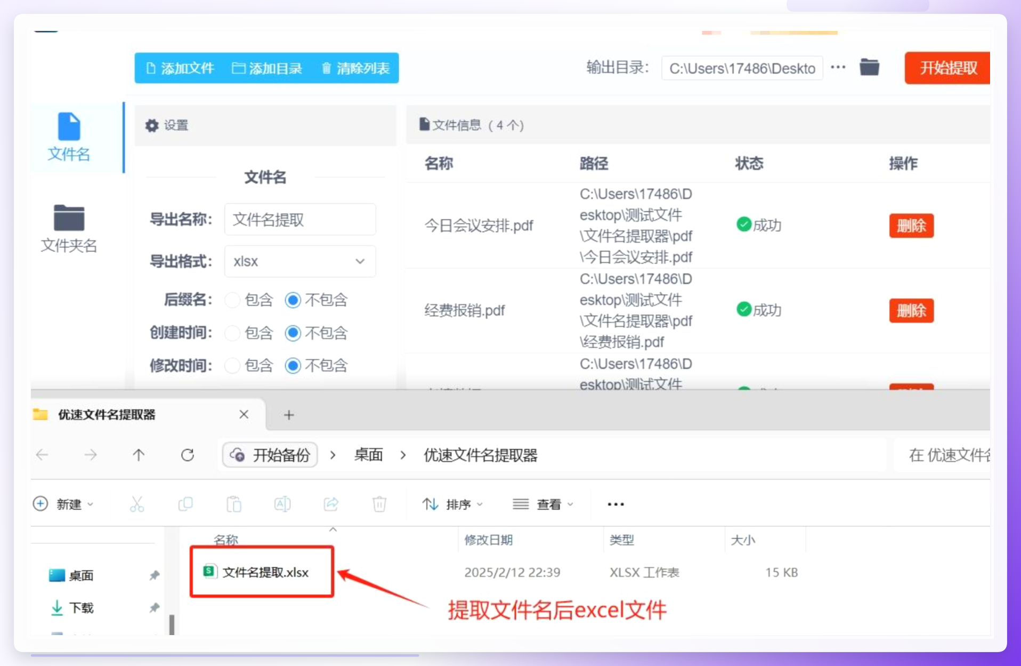This screenshot has width=1021, height=666.
Task: Go back in Explorer
Action: click(x=42, y=455)
